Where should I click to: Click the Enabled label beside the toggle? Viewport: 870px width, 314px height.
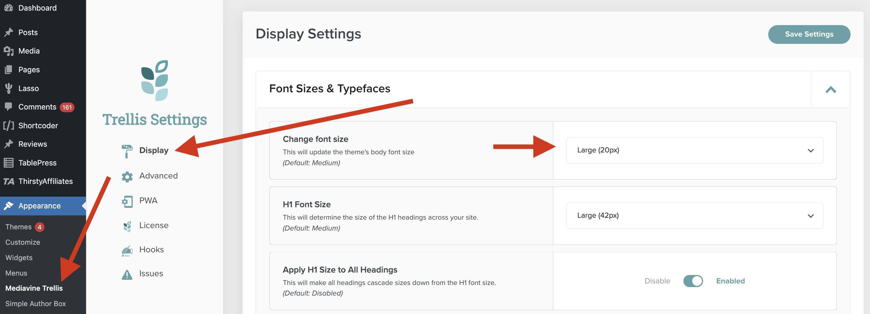730,281
